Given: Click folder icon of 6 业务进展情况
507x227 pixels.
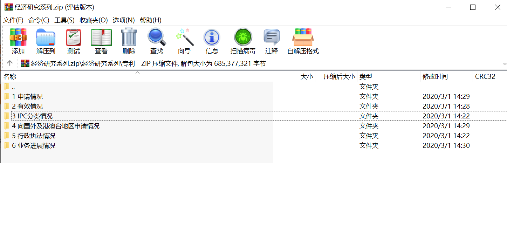Looking at the screenshot, I should point(7,145).
